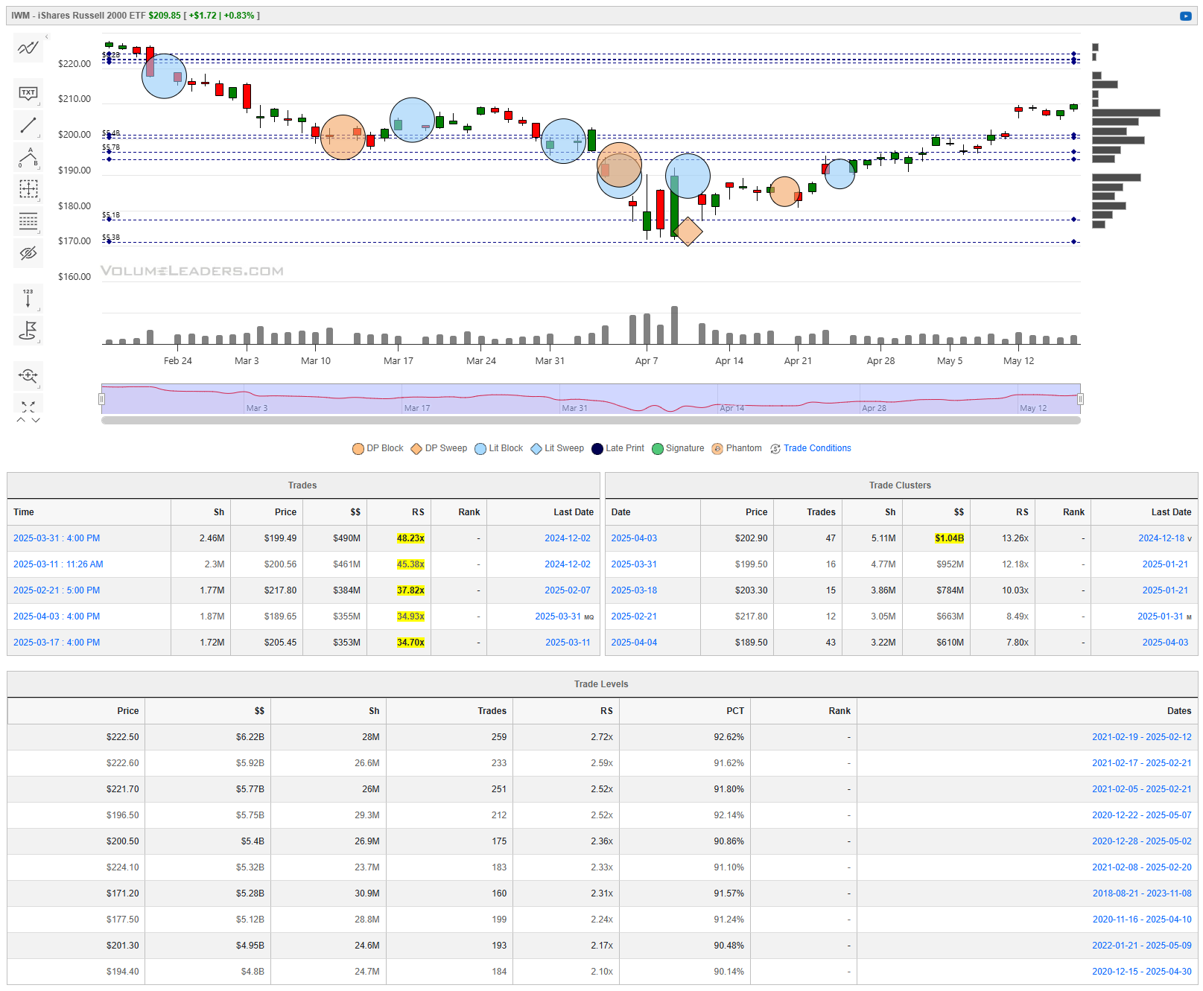
Task: Open cluster date 2025-04-04
Action: click(x=634, y=643)
